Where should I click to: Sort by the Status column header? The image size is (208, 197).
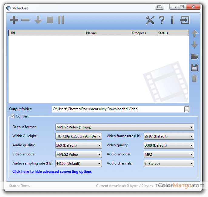173,33
